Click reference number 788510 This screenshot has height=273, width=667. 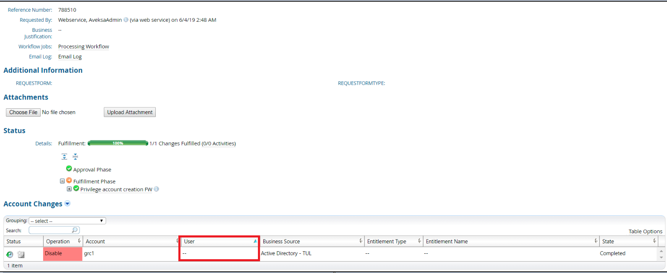pyautogui.click(x=67, y=10)
